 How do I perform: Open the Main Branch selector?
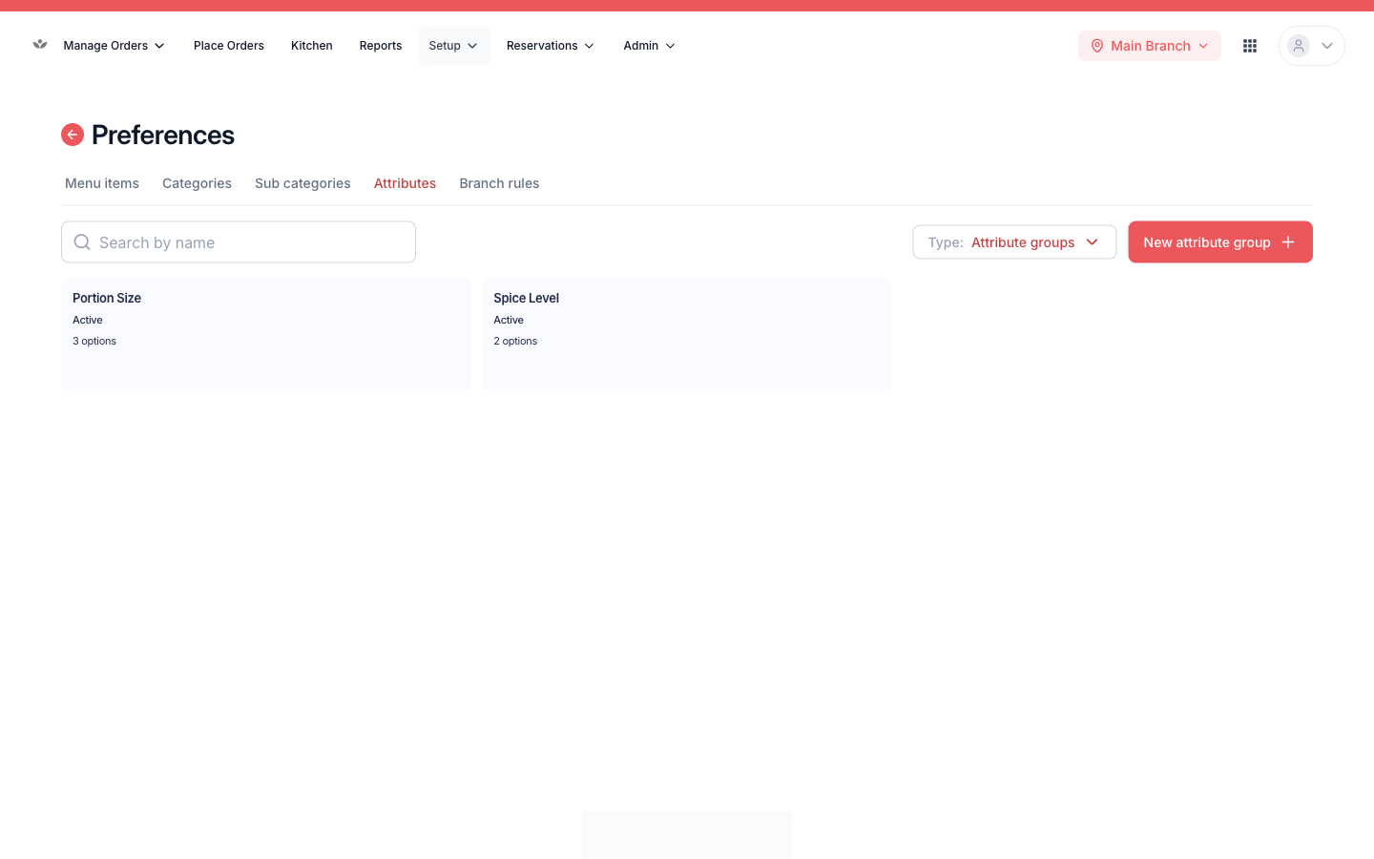(x=1150, y=46)
